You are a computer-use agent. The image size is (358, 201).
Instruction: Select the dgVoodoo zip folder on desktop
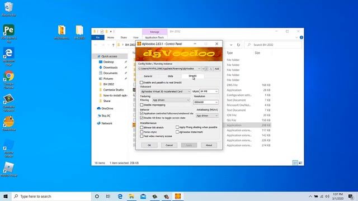(x=62, y=32)
